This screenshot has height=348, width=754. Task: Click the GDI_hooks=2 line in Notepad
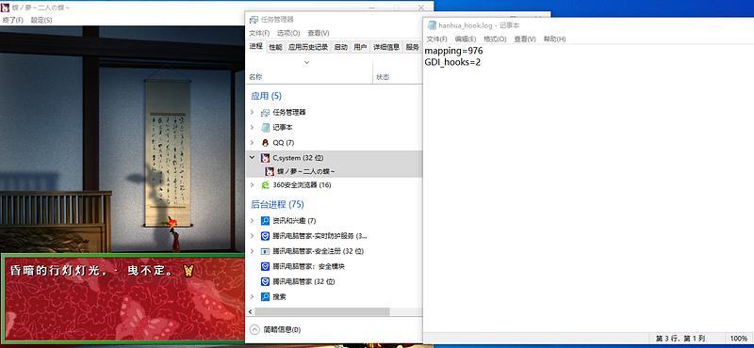point(452,62)
